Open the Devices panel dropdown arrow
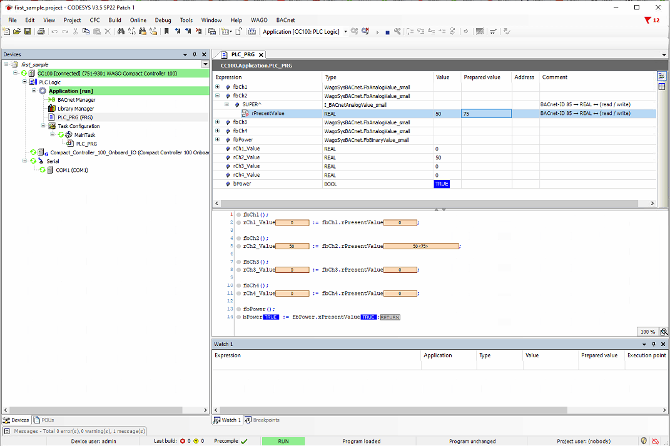Screen dimensions: 670x446 click(x=185, y=54)
